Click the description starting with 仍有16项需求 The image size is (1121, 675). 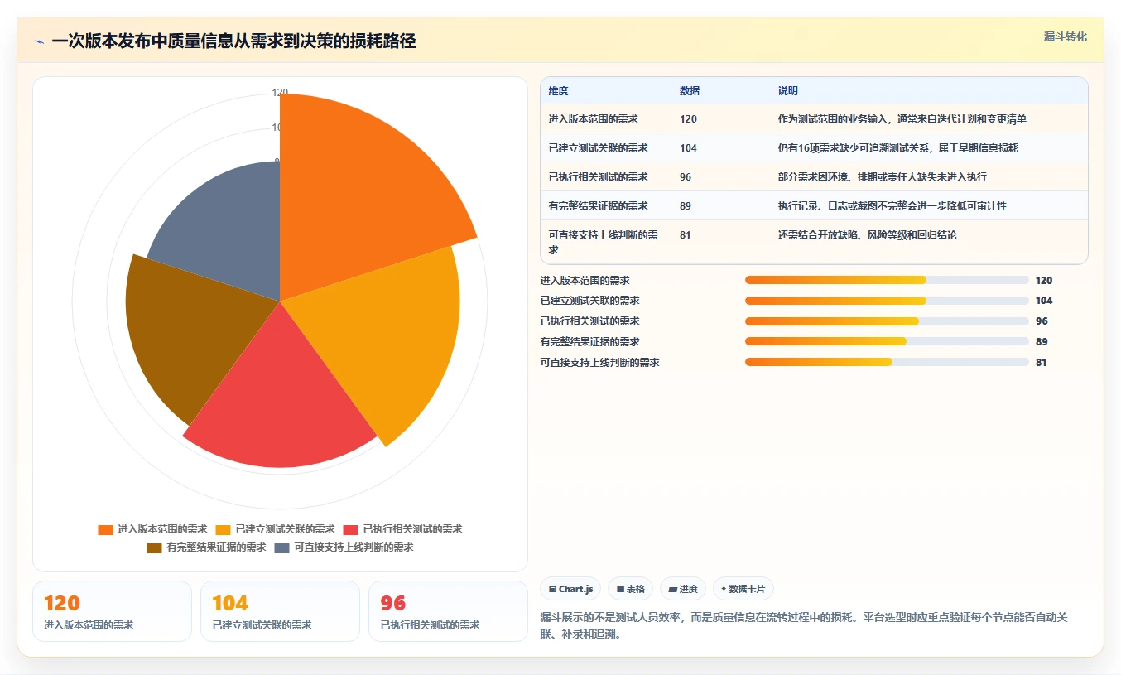[x=897, y=148]
